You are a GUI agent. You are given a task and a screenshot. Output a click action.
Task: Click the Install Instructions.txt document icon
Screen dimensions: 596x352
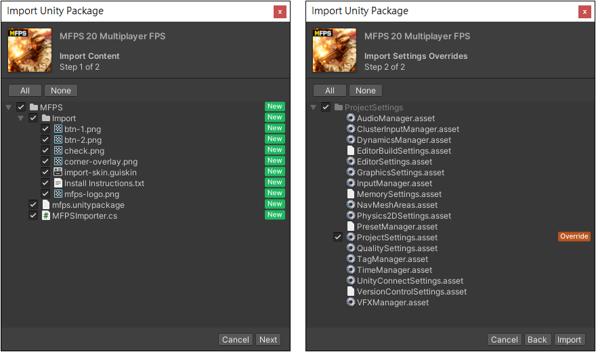tap(58, 183)
